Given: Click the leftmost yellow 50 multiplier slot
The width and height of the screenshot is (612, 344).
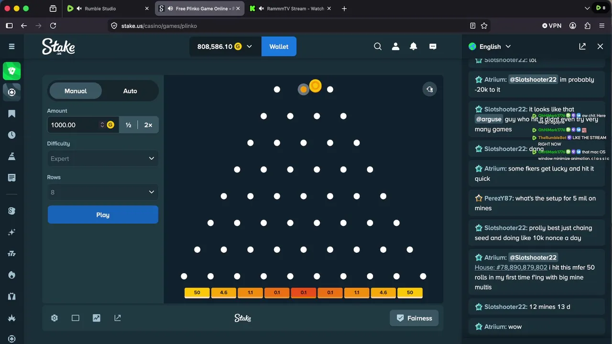Looking at the screenshot, I should click(x=197, y=292).
